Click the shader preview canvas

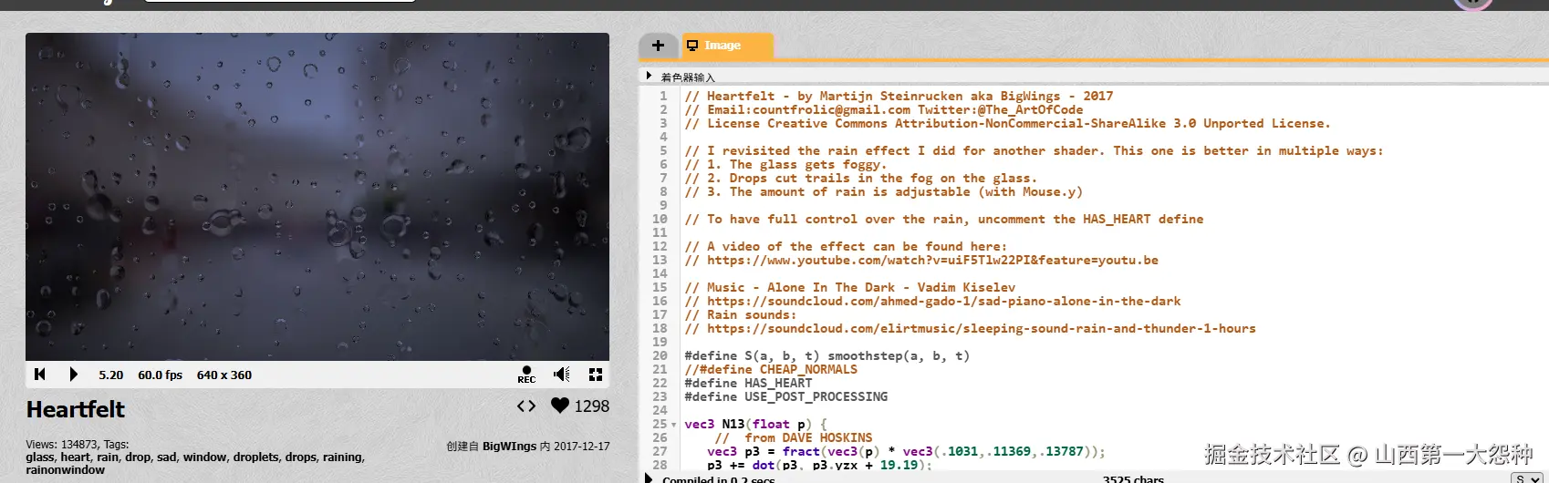[317, 197]
